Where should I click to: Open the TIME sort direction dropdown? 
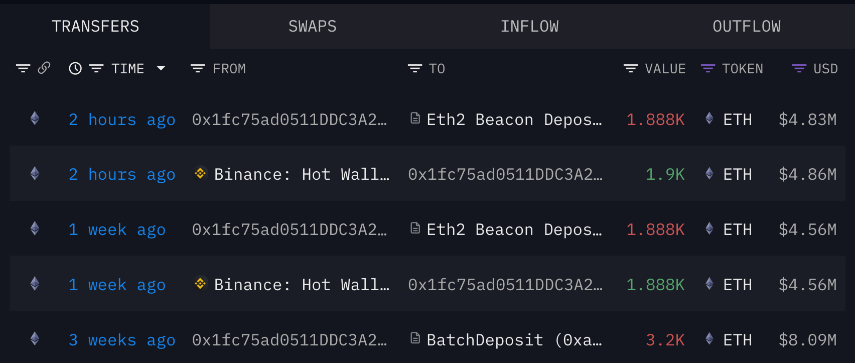[161, 68]
